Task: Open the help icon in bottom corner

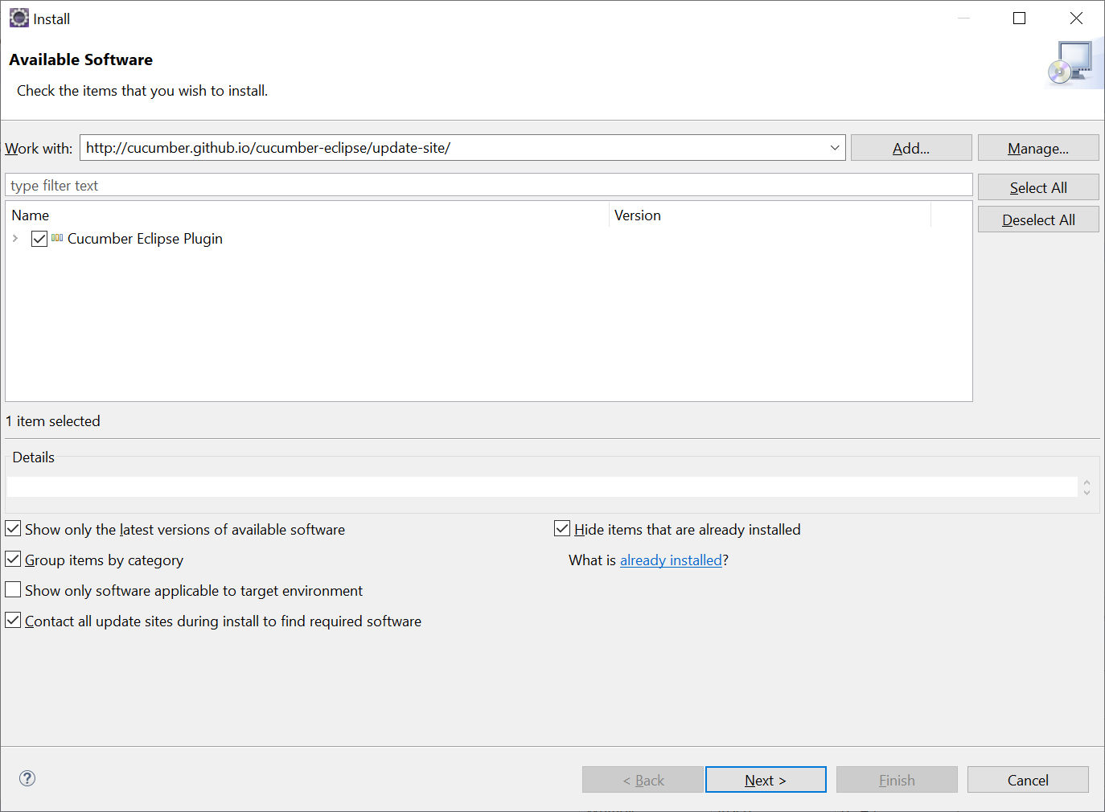Action: pos(27,778)
